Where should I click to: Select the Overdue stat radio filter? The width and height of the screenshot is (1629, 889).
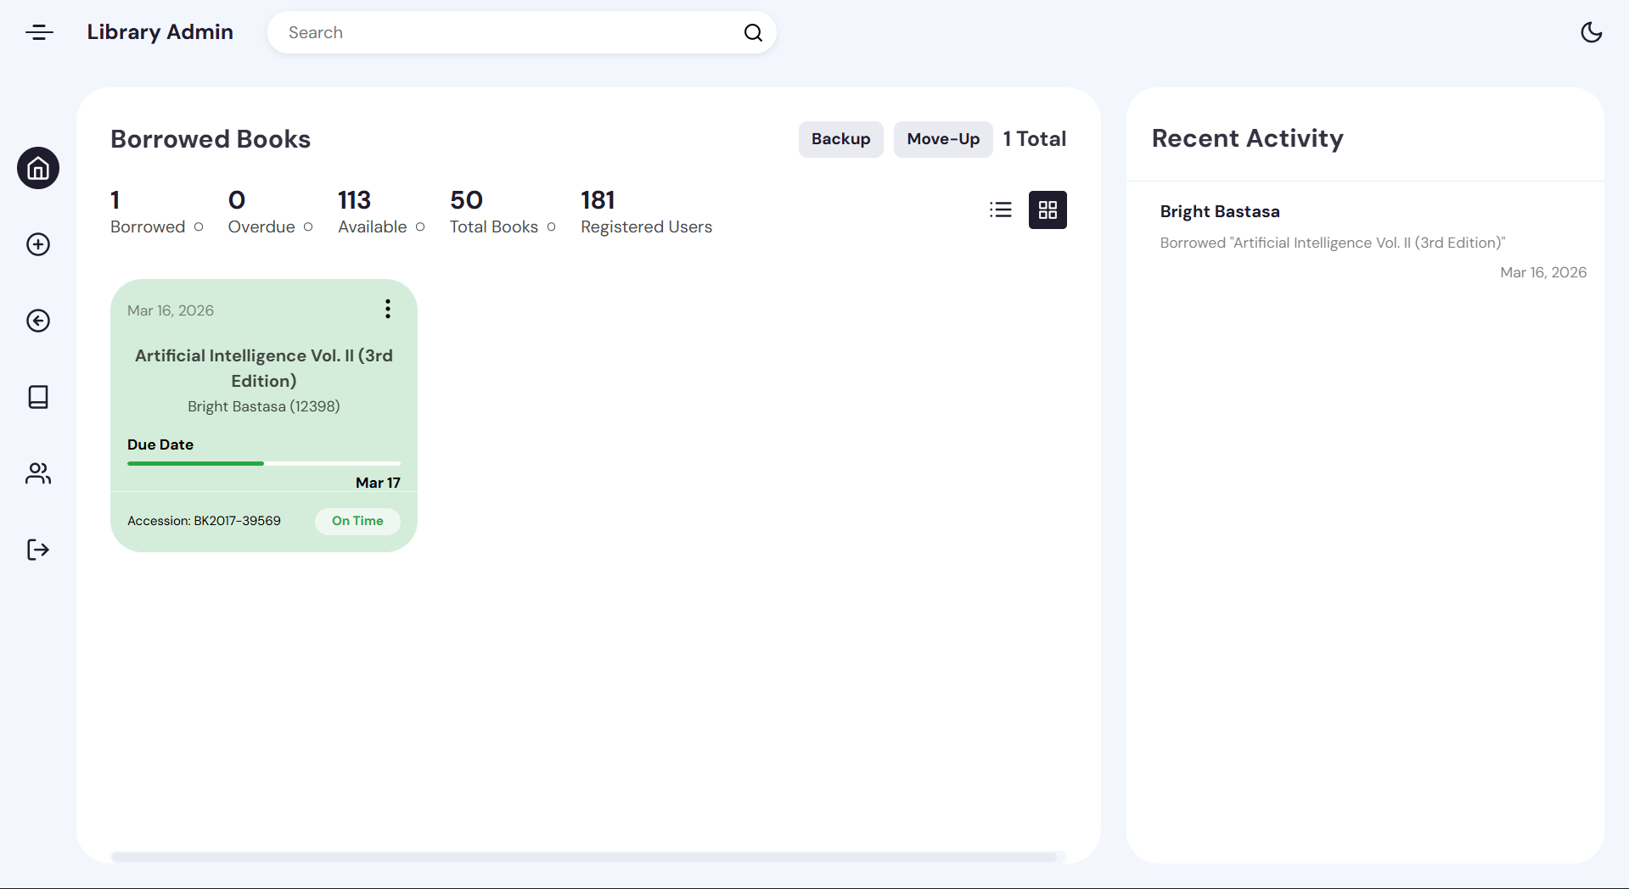tap(306, 227)
